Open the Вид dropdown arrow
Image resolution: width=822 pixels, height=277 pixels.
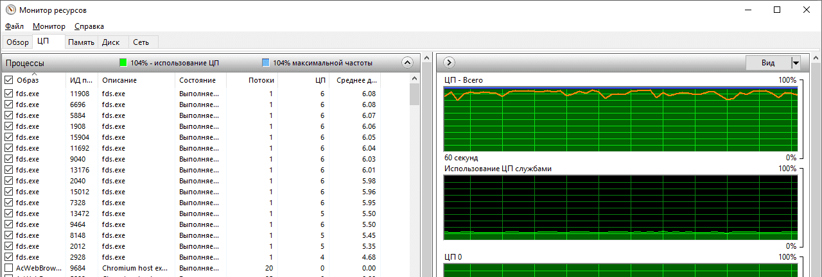click(x=796, y=63)
